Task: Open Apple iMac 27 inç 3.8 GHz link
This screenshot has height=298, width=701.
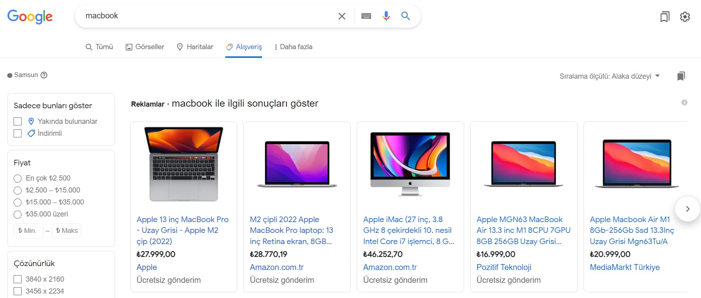Action: 409,230
